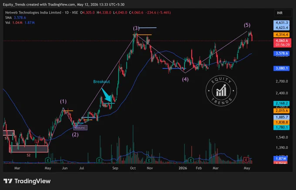The height and width of the screenshot is (190, 296).
Task: Click the Netweb Technologies India Limited title
Action: click(x=33, y=13)
